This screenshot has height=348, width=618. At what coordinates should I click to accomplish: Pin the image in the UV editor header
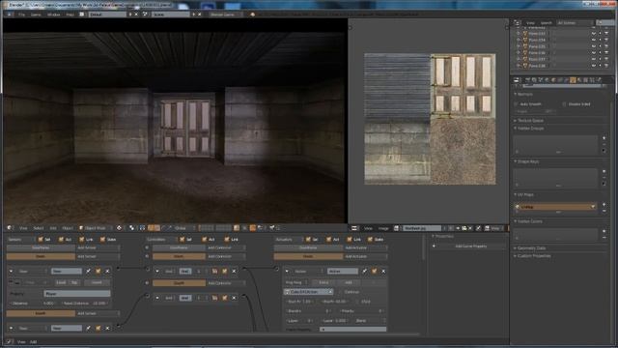[479, 228]
